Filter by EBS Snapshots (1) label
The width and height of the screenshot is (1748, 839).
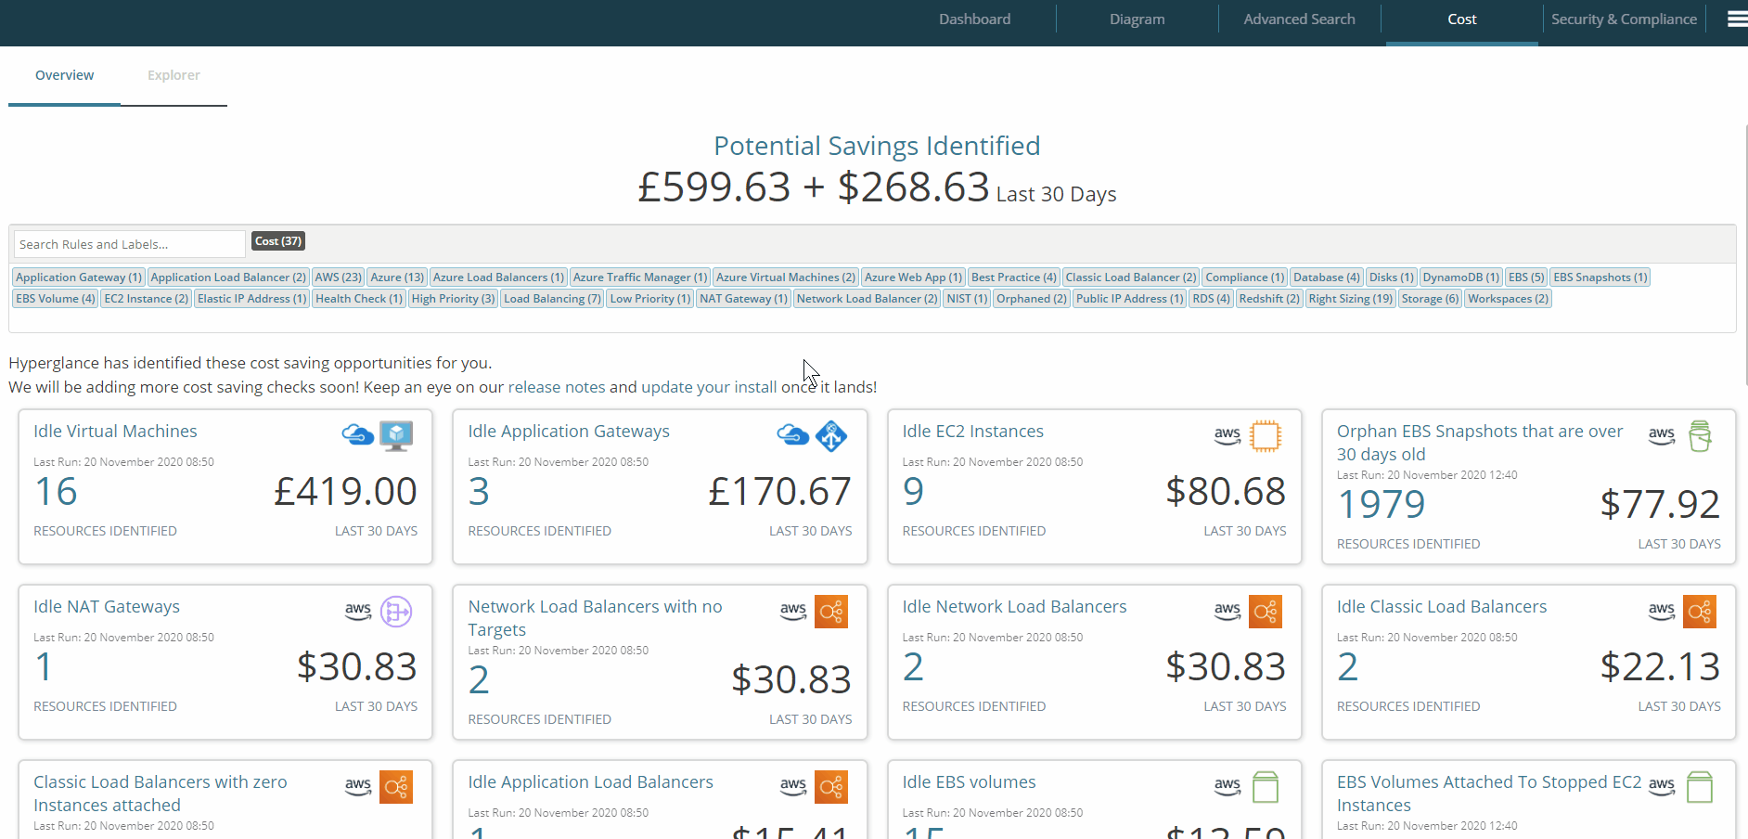click(x=1600, y=277)
